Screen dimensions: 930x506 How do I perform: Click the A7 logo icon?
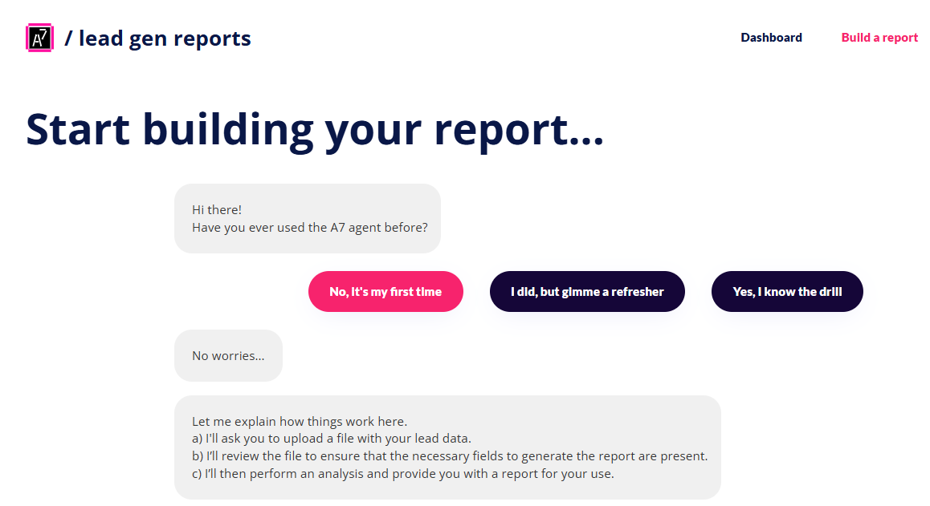(x=39, y=38)
